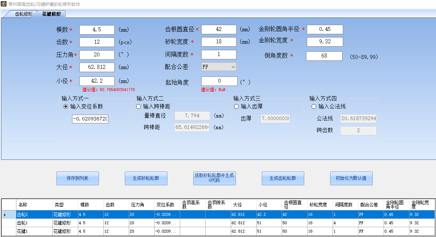Reset with 初始化为默认值 button
The image size is (436, 237).
coord(351,178)
